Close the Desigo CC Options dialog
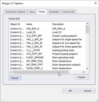The height and width of the screenshot is (102, 99). [x=96, y=3]
